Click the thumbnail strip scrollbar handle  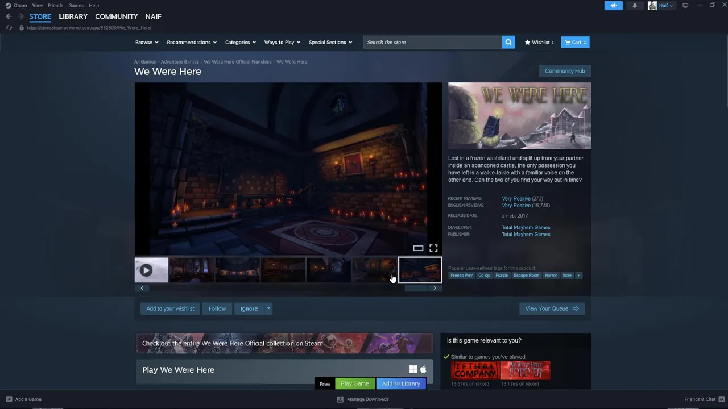tap(416, 288)
